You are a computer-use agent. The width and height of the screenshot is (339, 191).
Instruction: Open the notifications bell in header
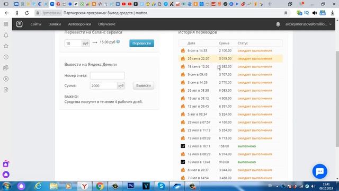pos(278,24)
